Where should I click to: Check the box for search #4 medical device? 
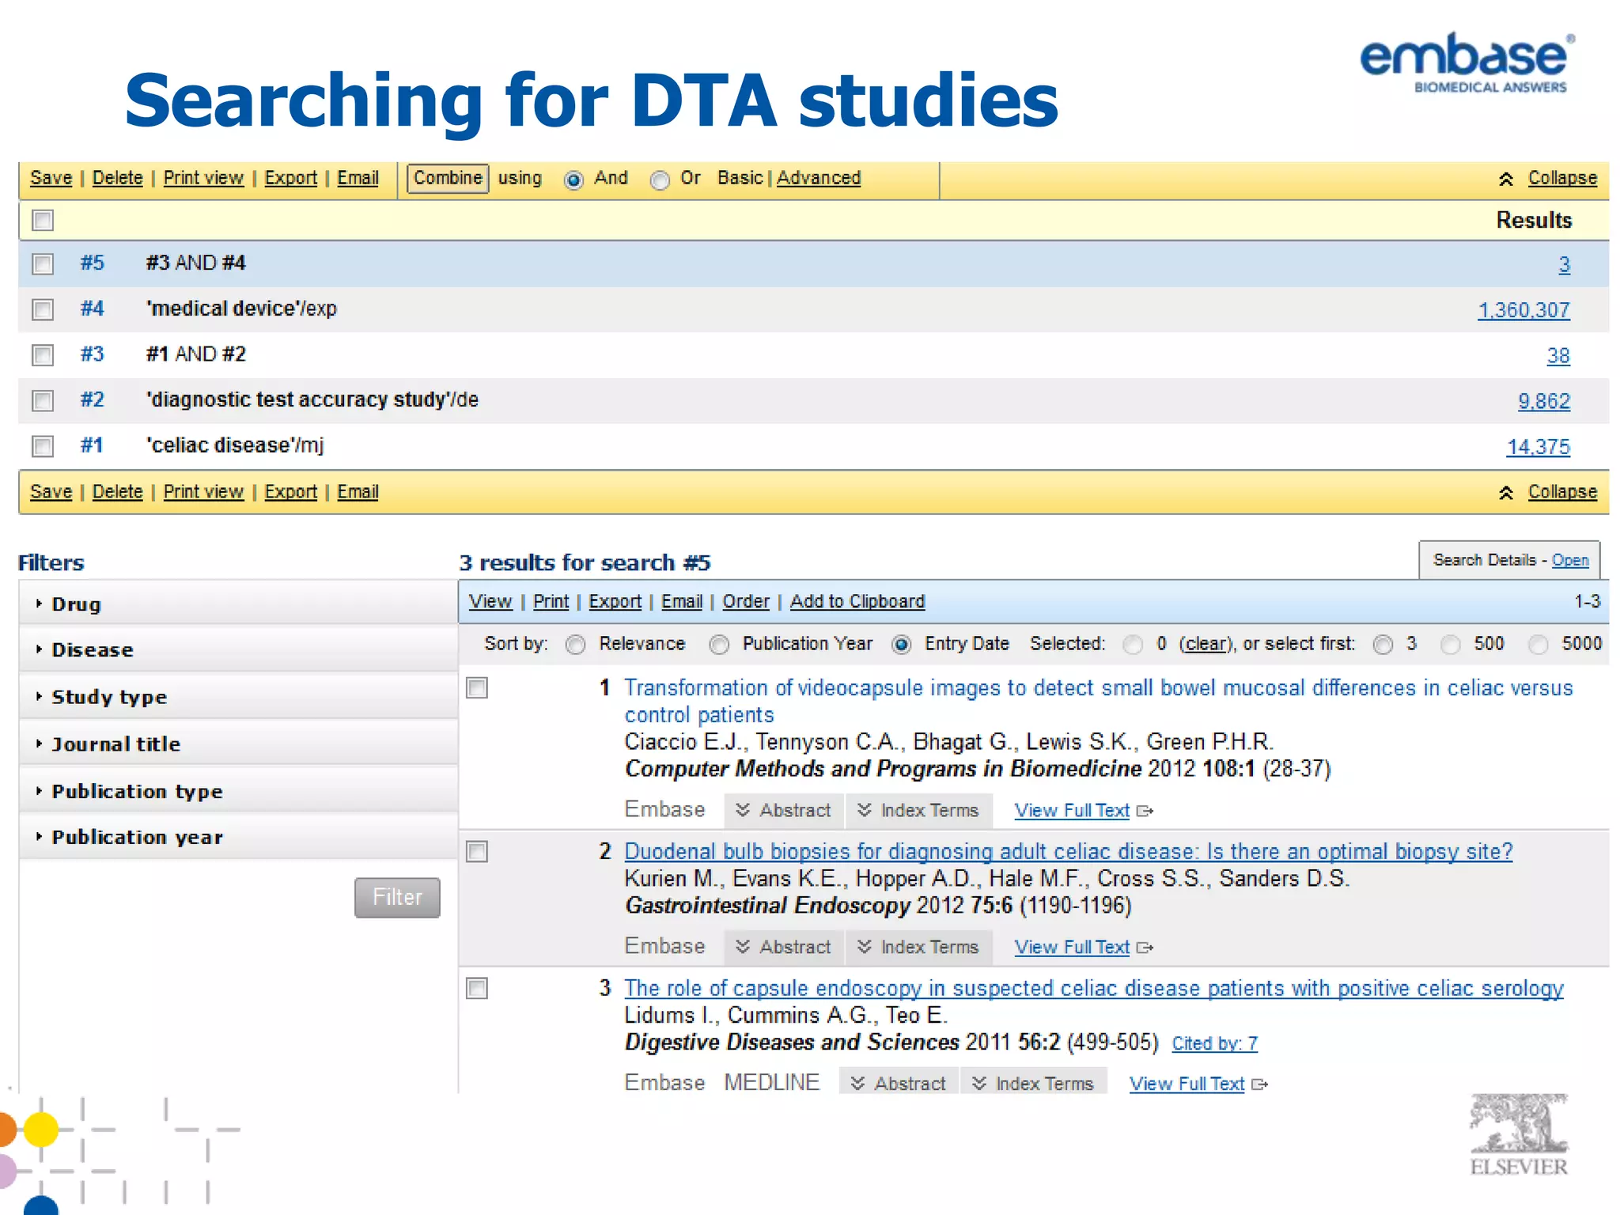click(43, 309)
